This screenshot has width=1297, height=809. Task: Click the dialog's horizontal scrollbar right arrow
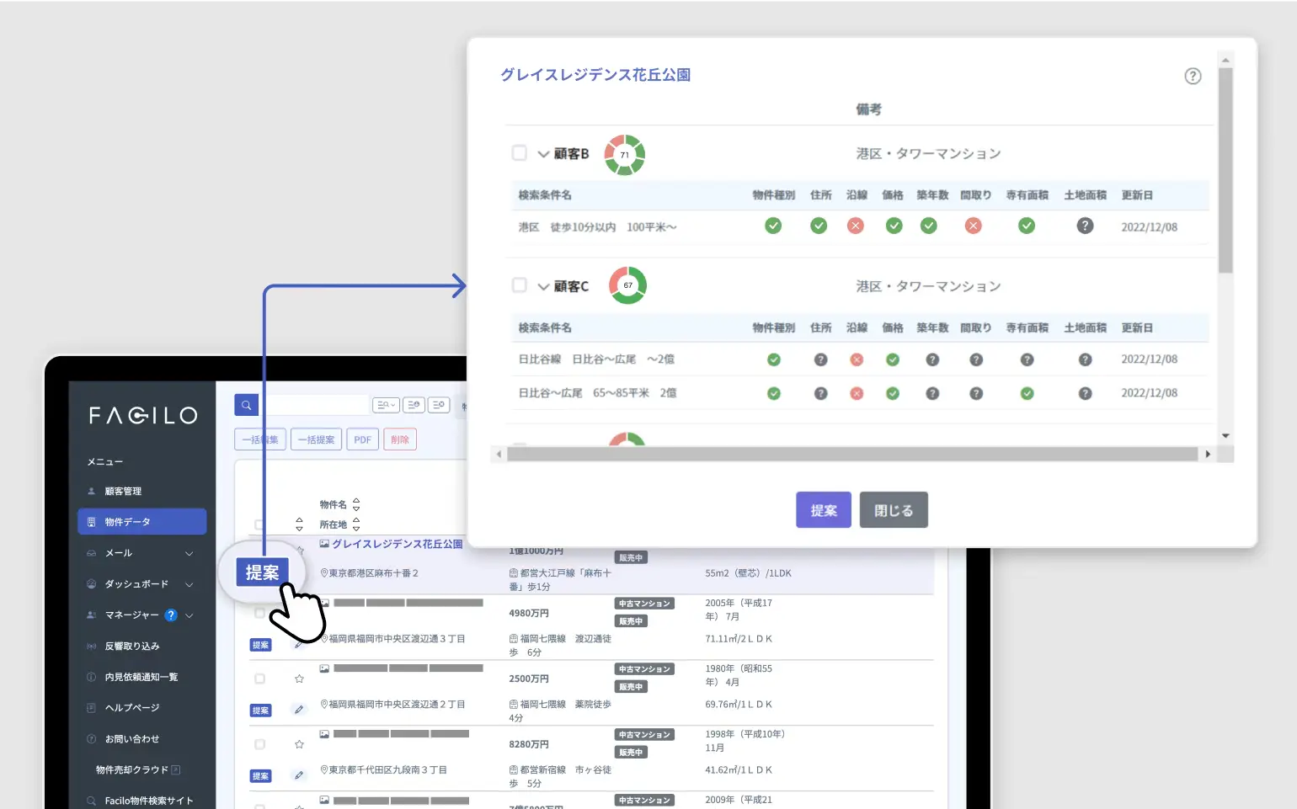1208,455
